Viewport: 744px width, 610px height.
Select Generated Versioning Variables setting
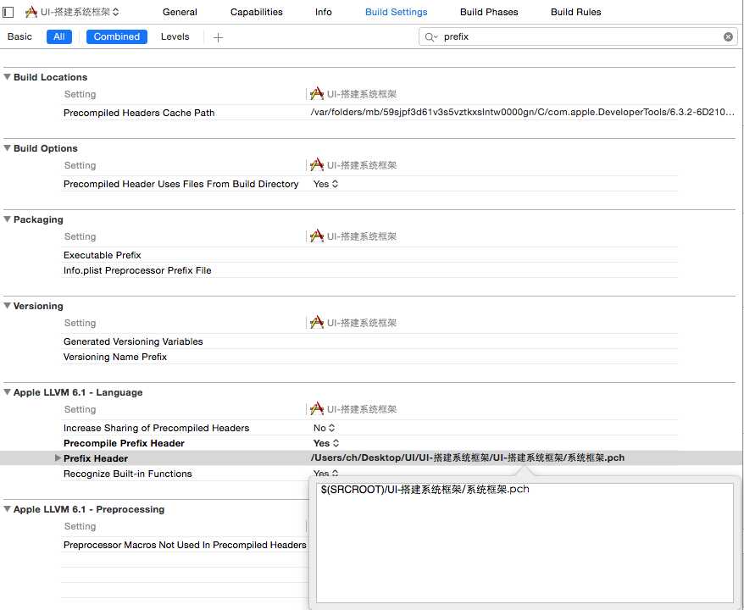(x=133, y=341)
